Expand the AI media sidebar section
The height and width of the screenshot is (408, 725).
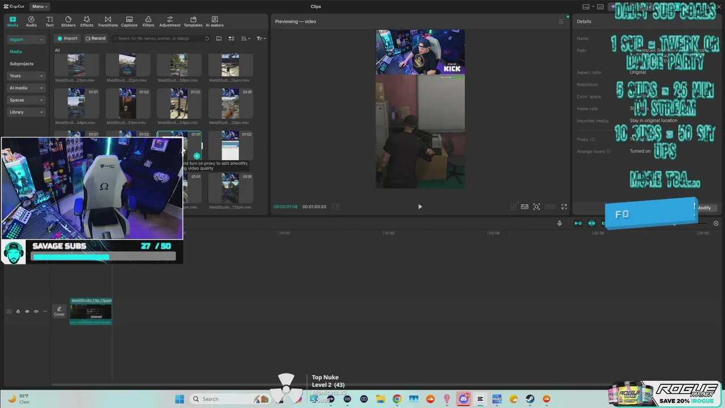point(27,88)
